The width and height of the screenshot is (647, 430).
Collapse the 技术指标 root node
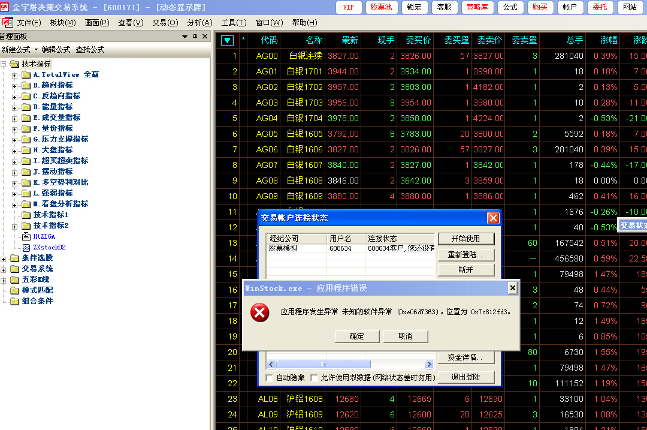click(4, 64)
